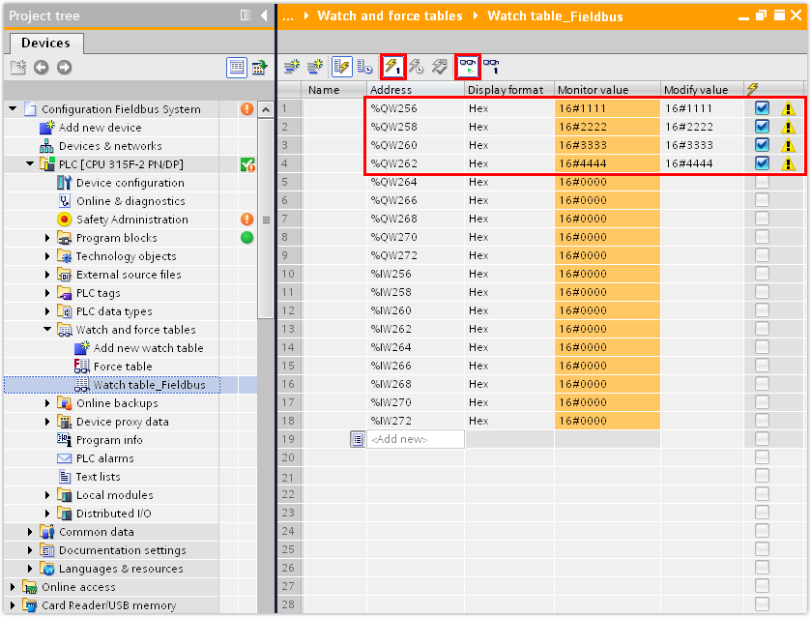Click the orange monitor value cell for %QW258
Image resolution: width=811 pixels, height=617 pixels.
point(607,127)
